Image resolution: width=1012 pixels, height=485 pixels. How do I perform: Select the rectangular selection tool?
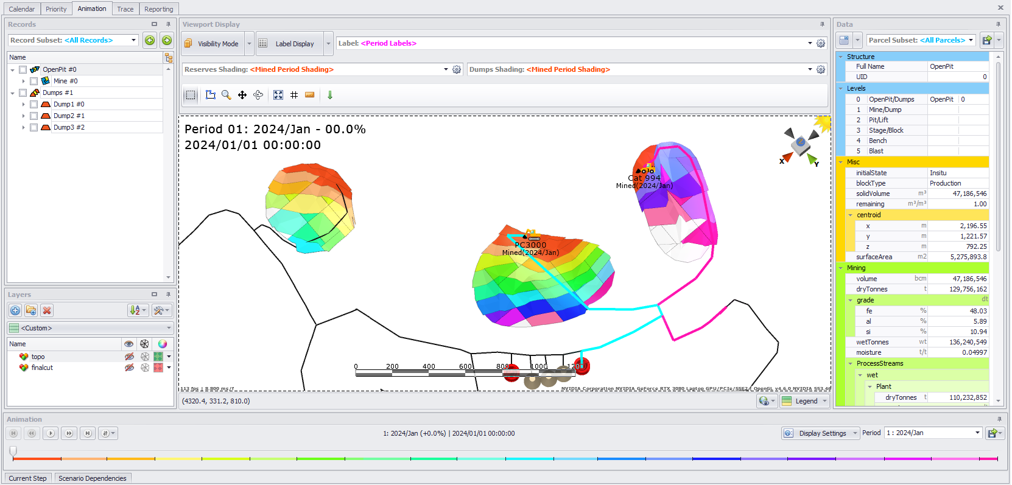191,95
